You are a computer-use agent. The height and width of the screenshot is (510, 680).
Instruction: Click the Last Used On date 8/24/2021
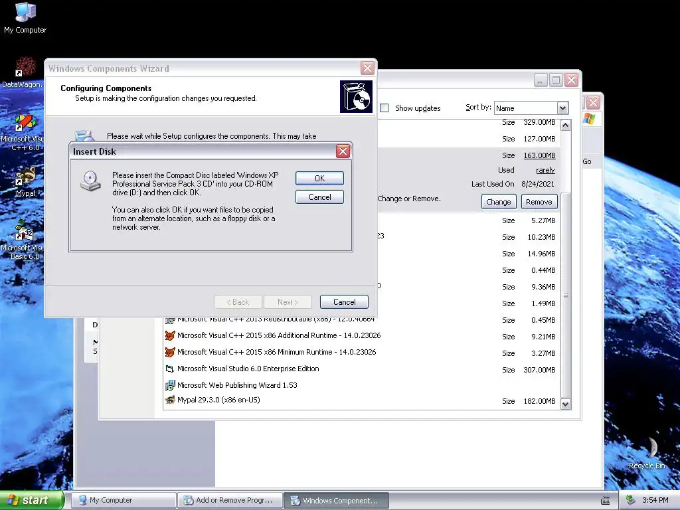coord(538,184)
